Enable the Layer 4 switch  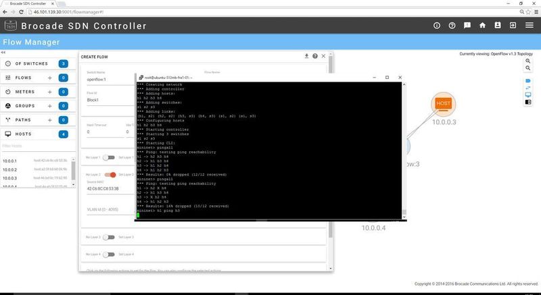109,254
